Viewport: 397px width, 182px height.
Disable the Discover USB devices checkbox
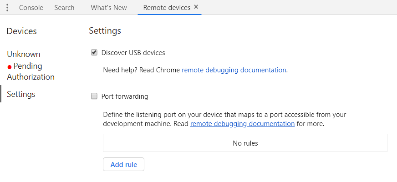click(x=94, y=53)
